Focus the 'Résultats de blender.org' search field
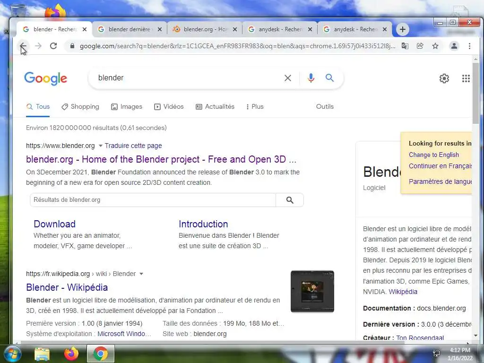The image size is (484, 363). [x=153, y=200]
